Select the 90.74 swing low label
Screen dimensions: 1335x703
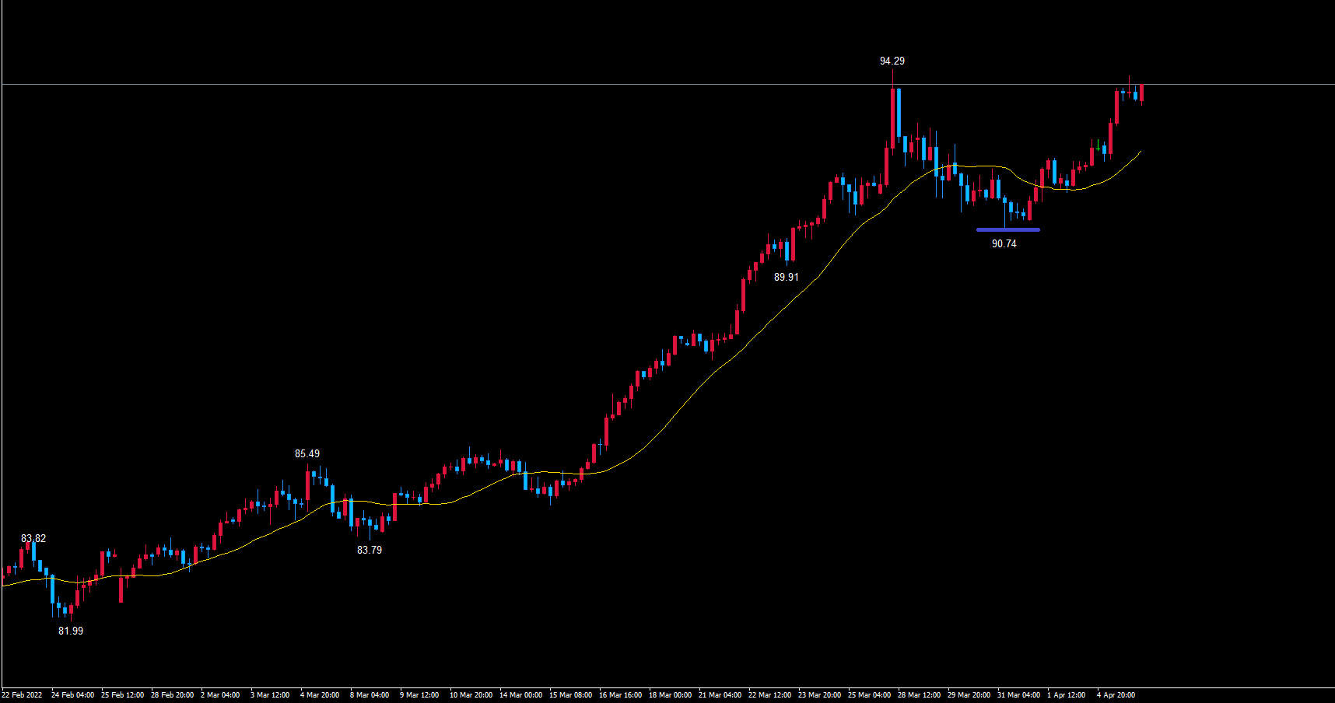[x=1004, y=243]
